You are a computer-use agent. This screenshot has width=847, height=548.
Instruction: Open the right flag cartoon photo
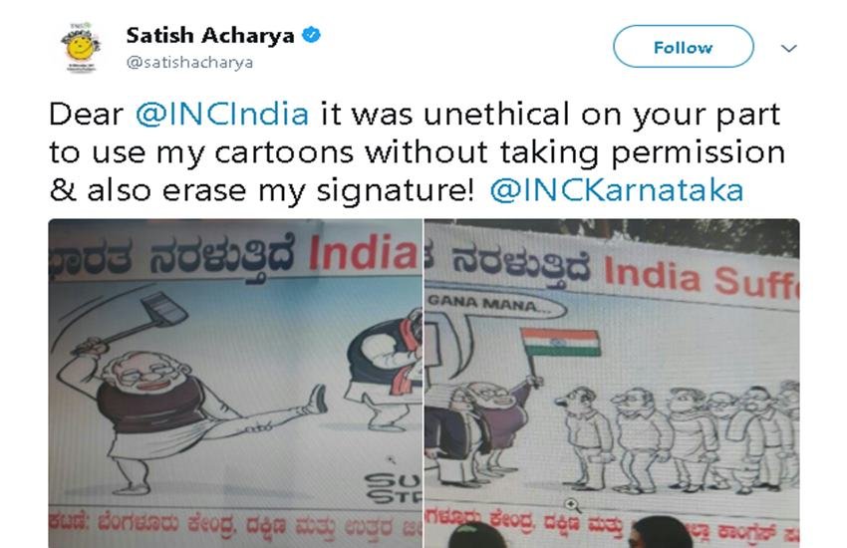pyautogui.click(x=612, y=384)
